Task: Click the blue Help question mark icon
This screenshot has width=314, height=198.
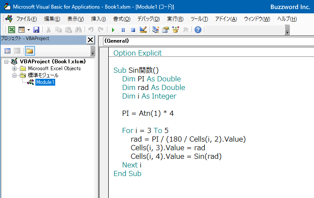Action: pos(198,30)
